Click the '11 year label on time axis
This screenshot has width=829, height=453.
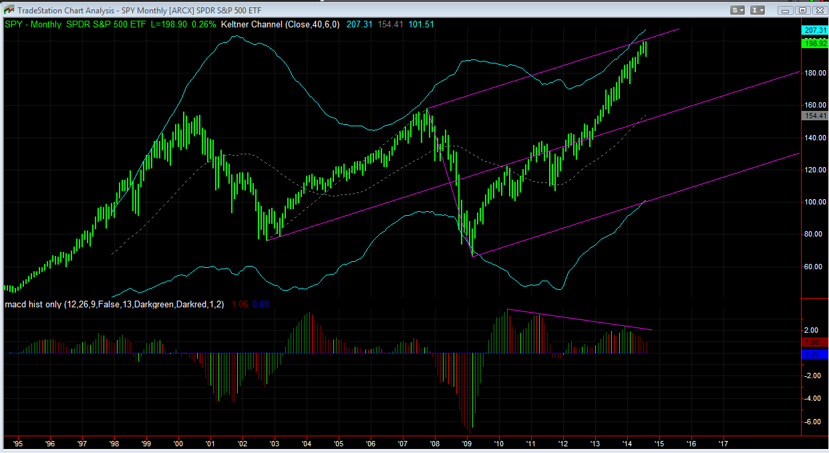click(x=530, y=443)
